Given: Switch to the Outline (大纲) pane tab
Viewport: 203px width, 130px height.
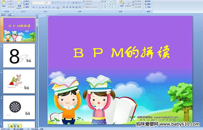Looking at the screenshot, I should click(9, 15).
